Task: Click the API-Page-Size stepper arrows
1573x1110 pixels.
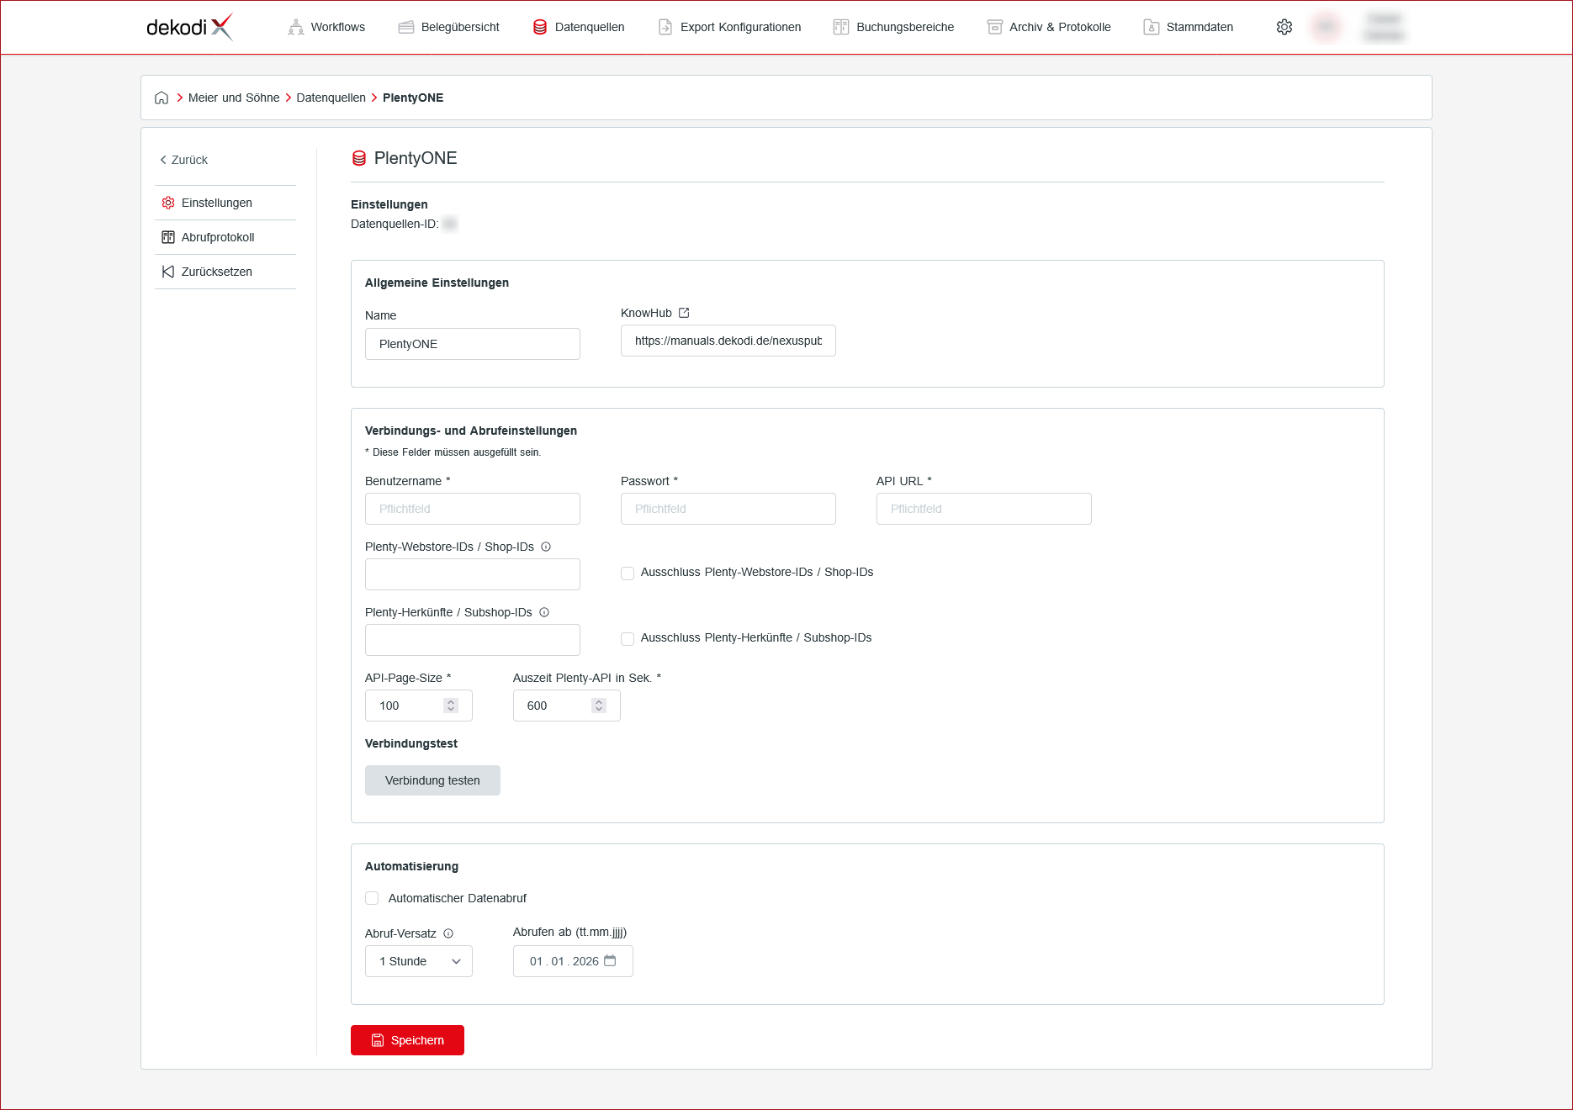Action: click(451, 706)
